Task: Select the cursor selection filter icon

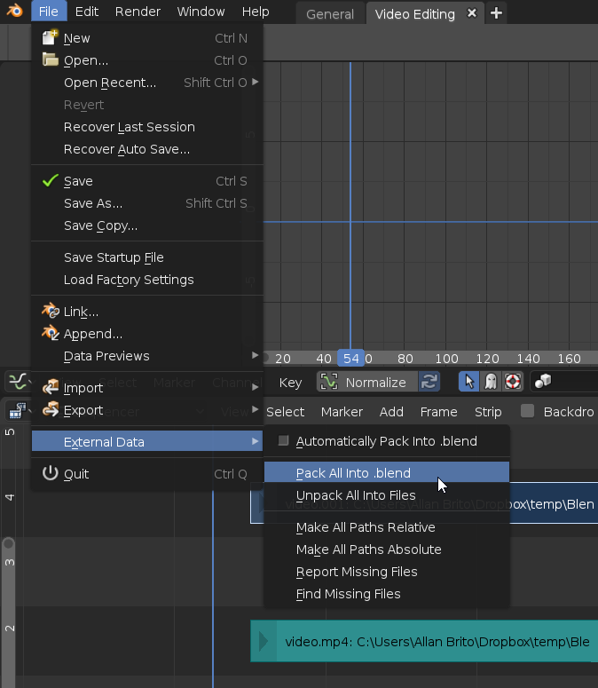Action: [468, 382]
